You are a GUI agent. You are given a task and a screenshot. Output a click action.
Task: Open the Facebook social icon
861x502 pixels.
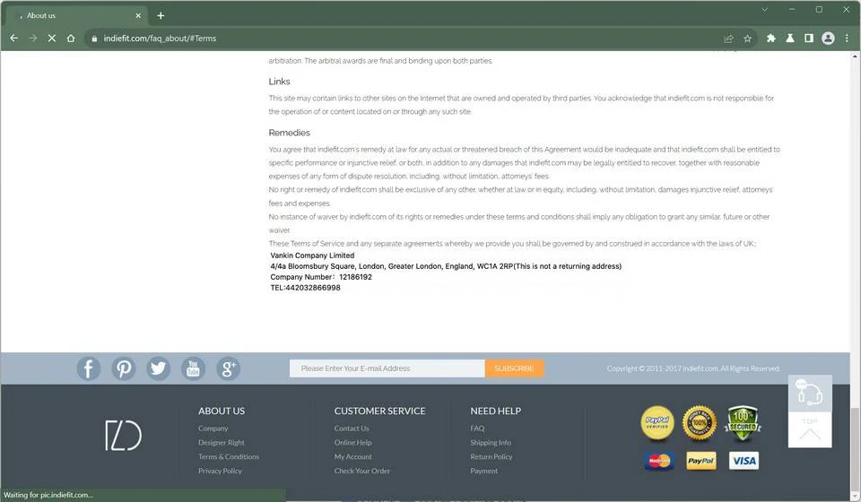(x=89, y=368)
